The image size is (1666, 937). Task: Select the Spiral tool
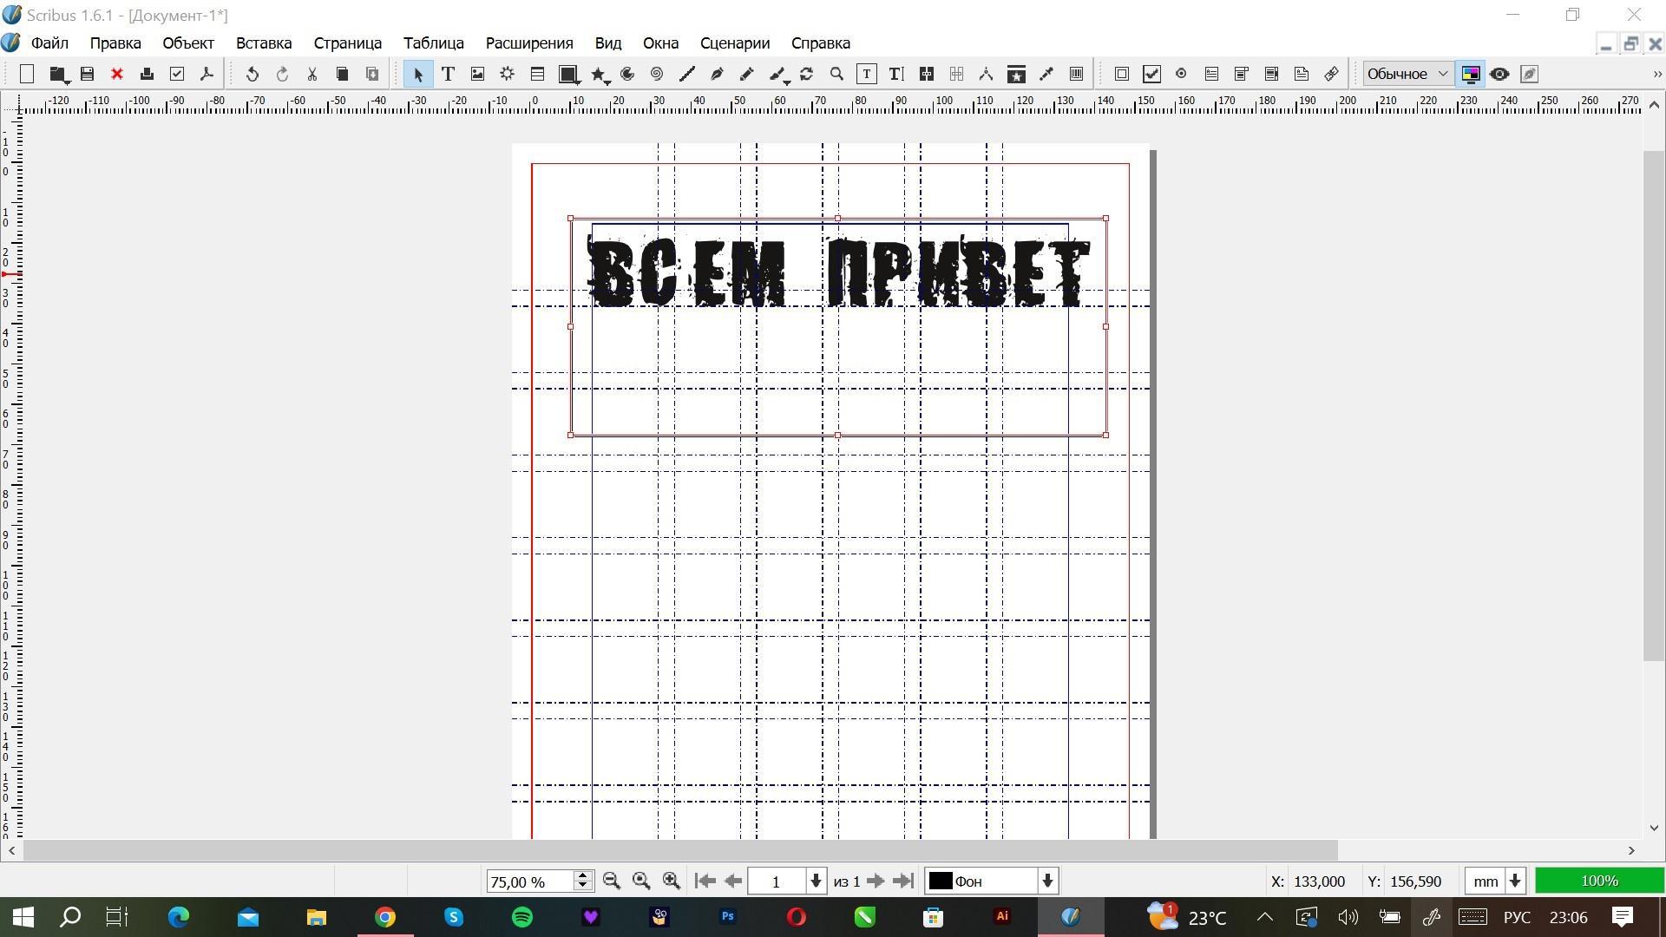(x=657, y=74)
